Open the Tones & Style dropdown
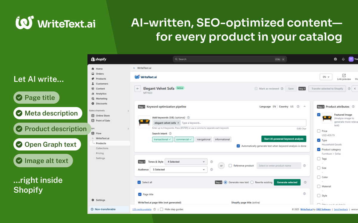 pos(186,162)
